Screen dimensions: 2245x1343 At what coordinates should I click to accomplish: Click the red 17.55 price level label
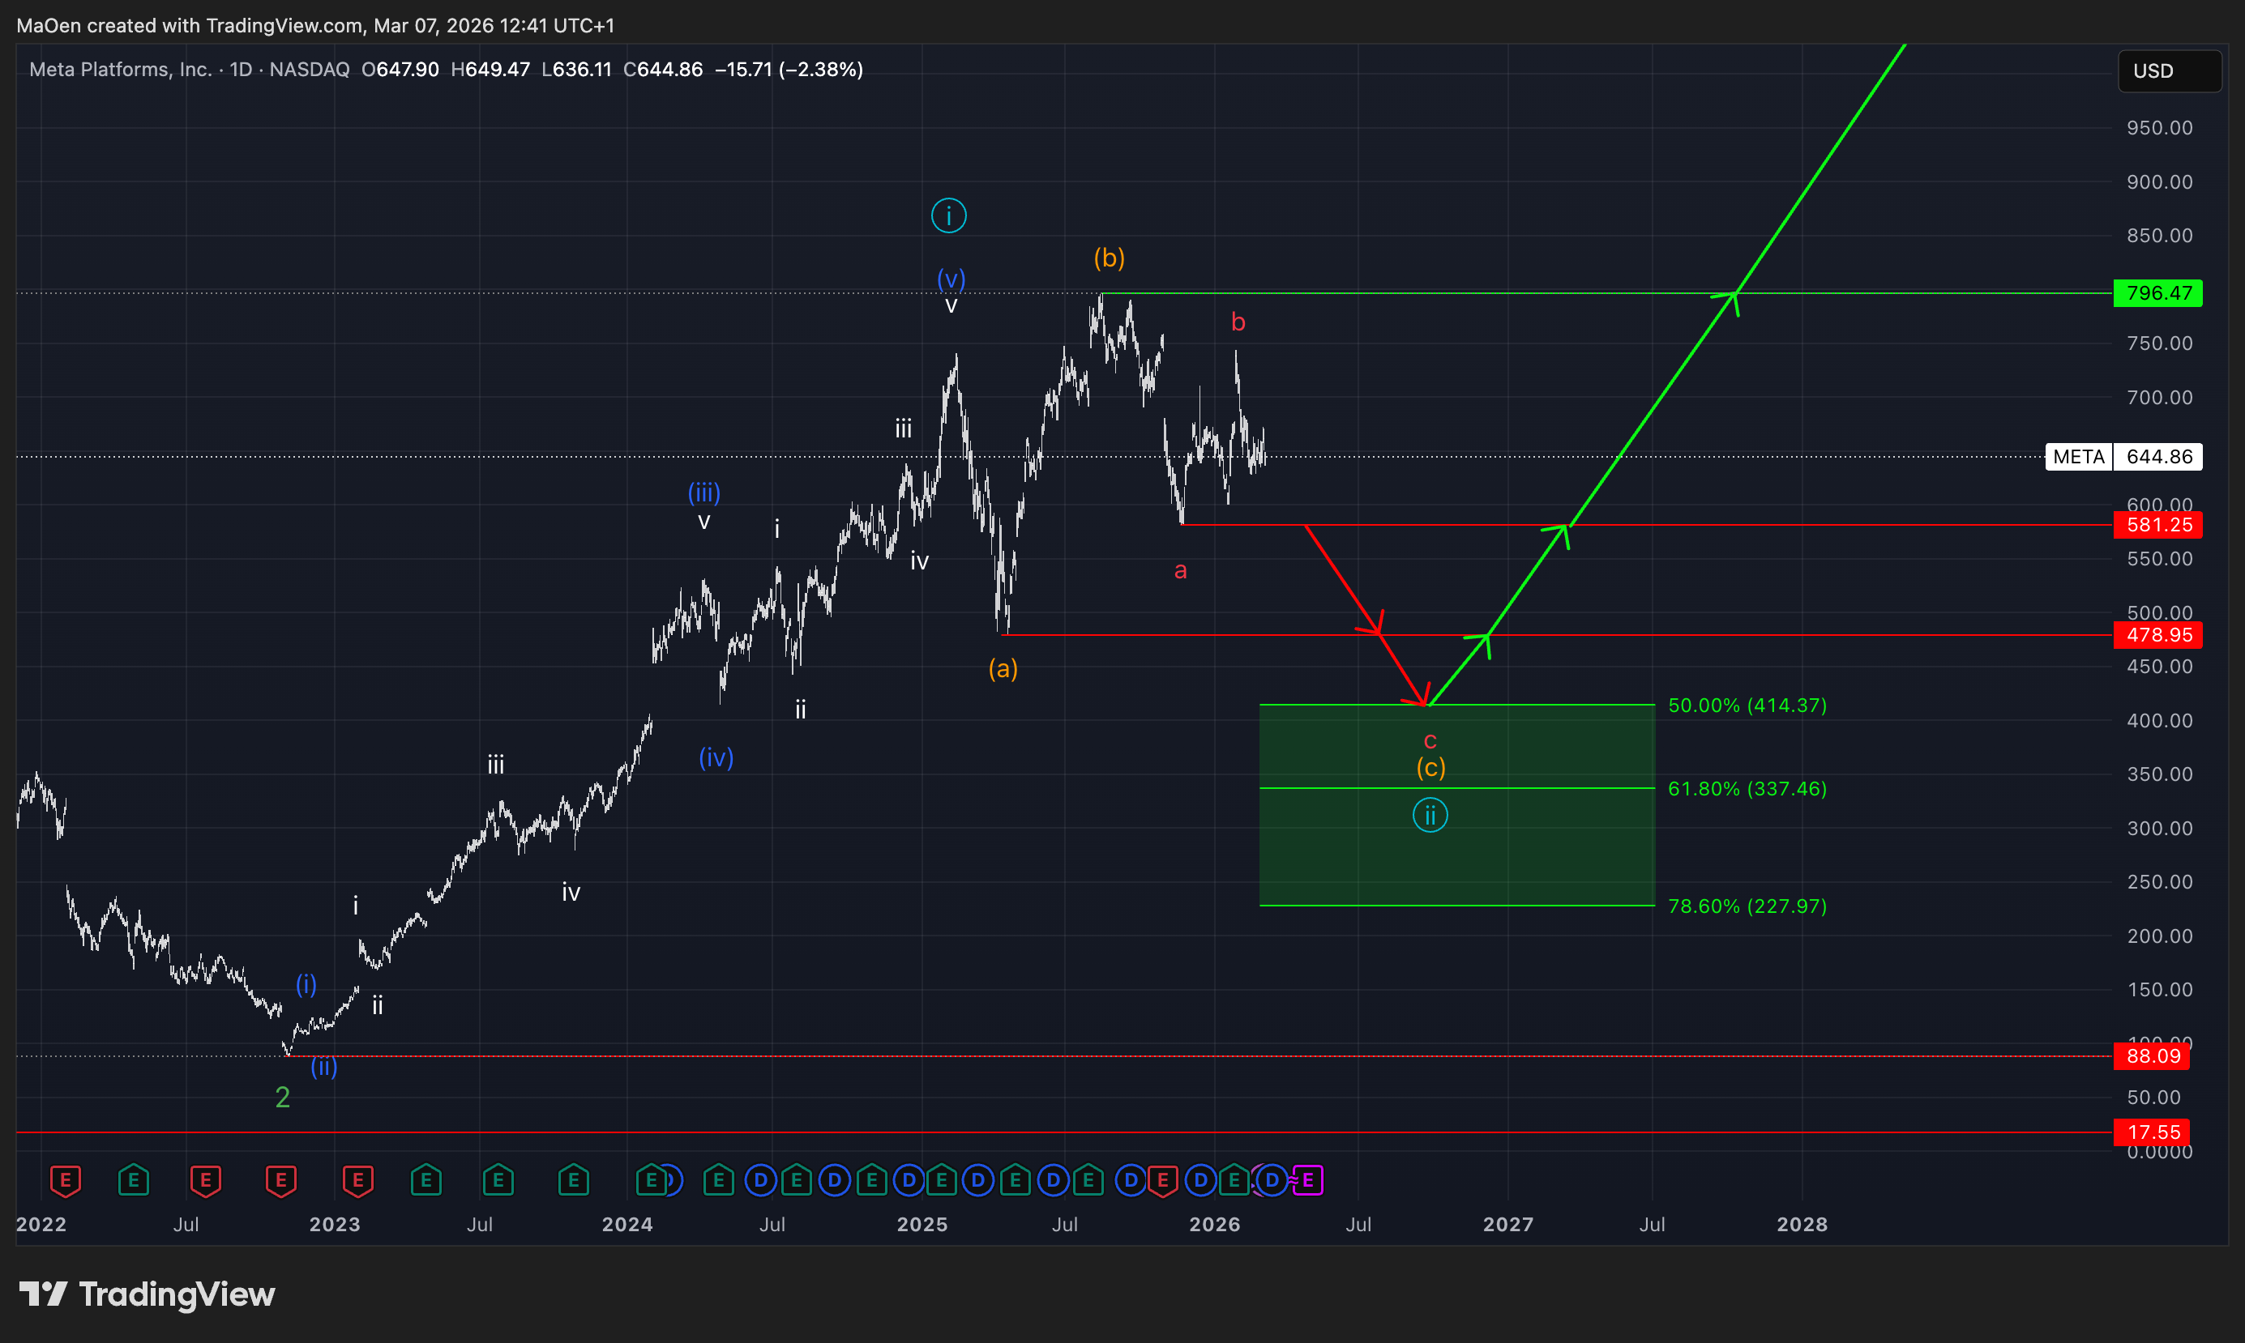coord(2153,1132)
